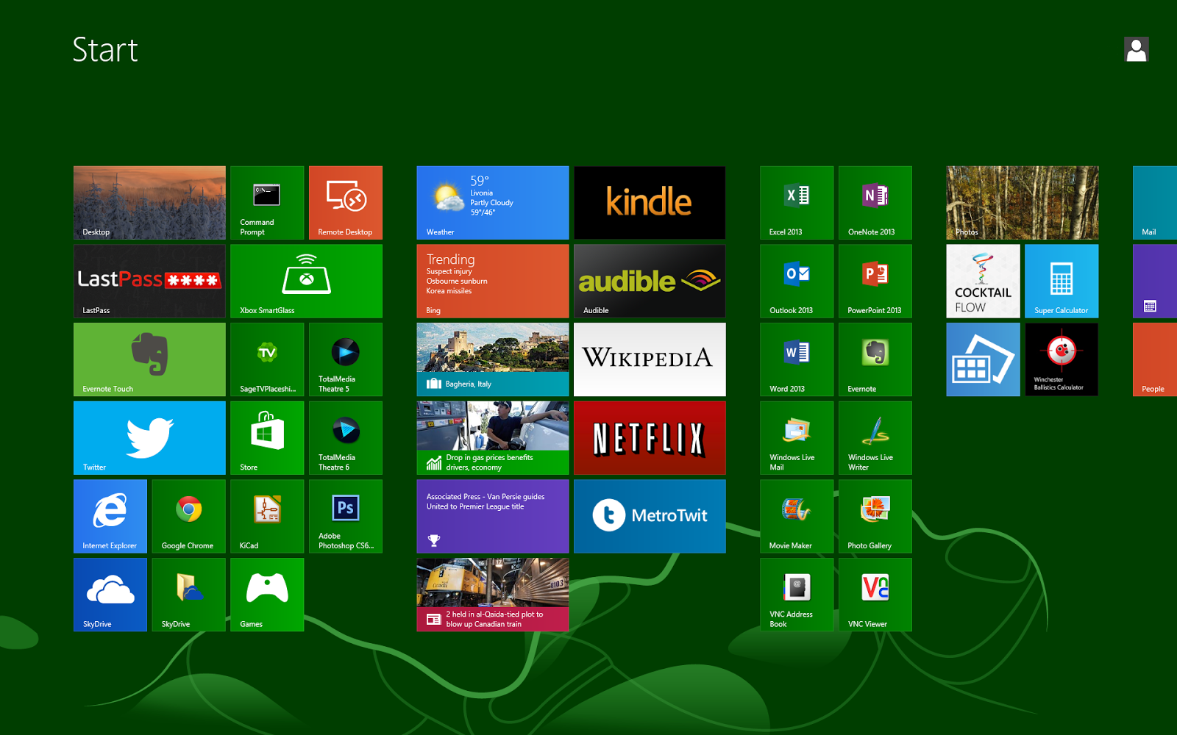Open Evernote desktop tile
Screen dimensions: 1177x735
pyautogui.click(x=875, y=359)
